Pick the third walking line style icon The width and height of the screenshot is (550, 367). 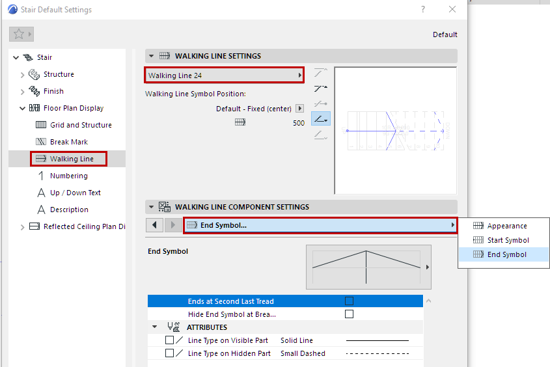click(x=320, y=103)
